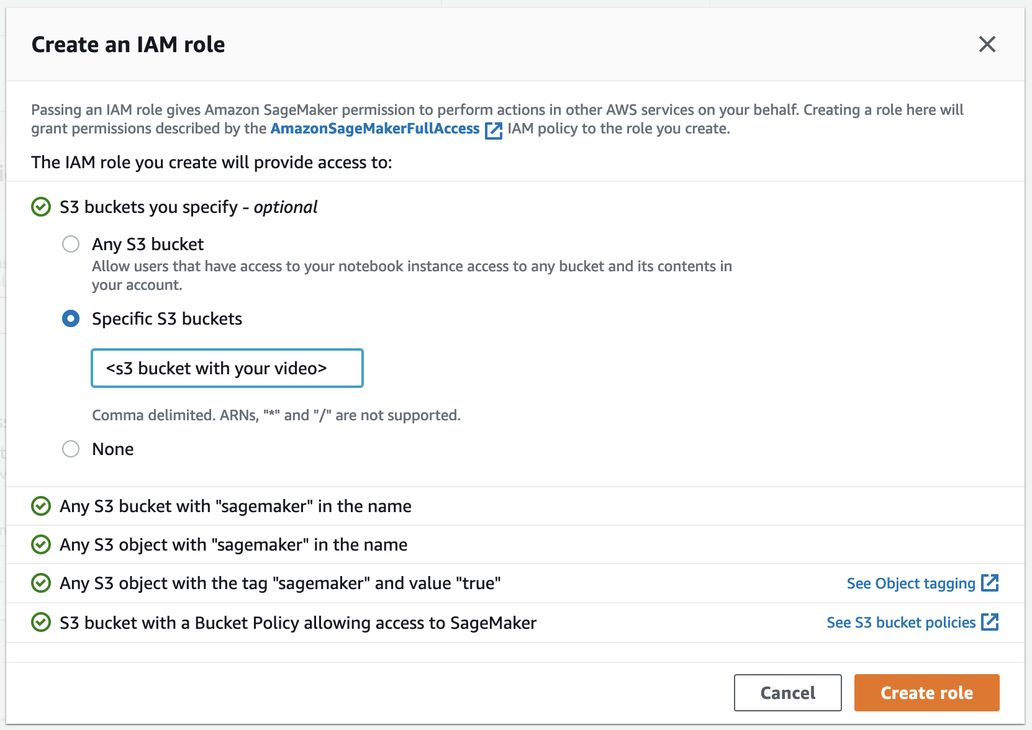The width and height of the screenshot is (1032, 730).
Task: Close the Create an IAM role dialog
Action: (987, 44)
